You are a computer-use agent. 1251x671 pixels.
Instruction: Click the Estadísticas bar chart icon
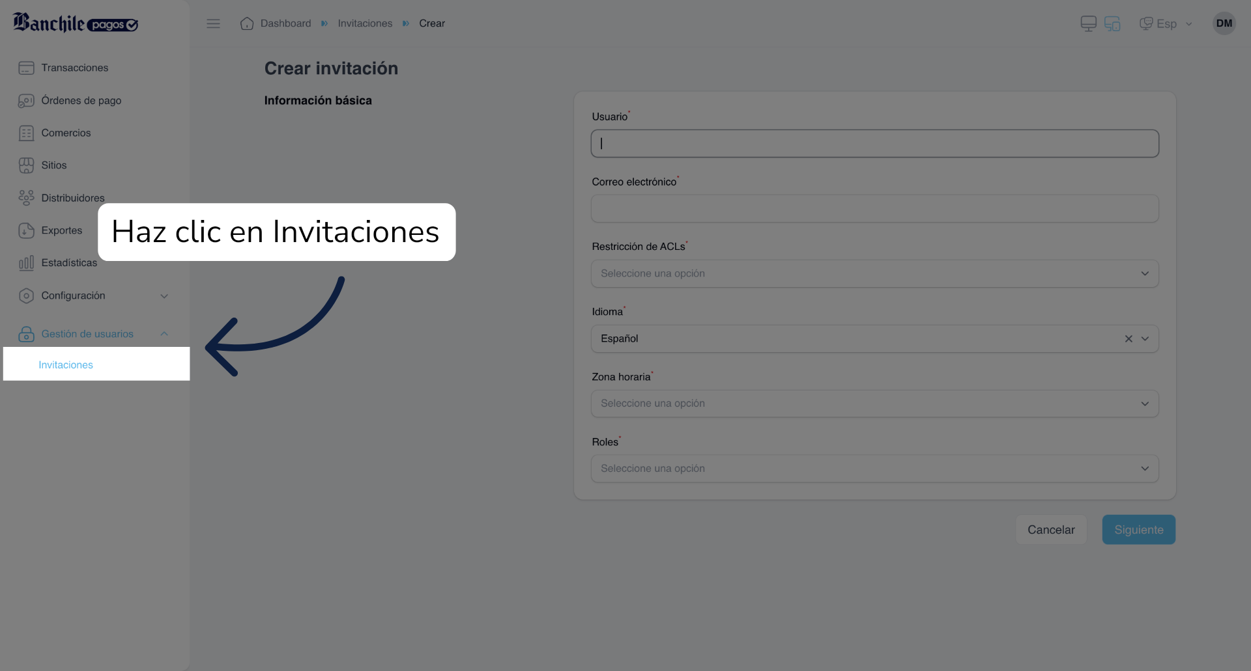[26, 263]
